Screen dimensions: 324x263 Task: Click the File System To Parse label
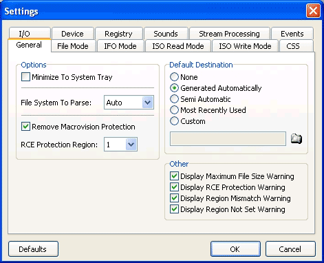[56, 103]
